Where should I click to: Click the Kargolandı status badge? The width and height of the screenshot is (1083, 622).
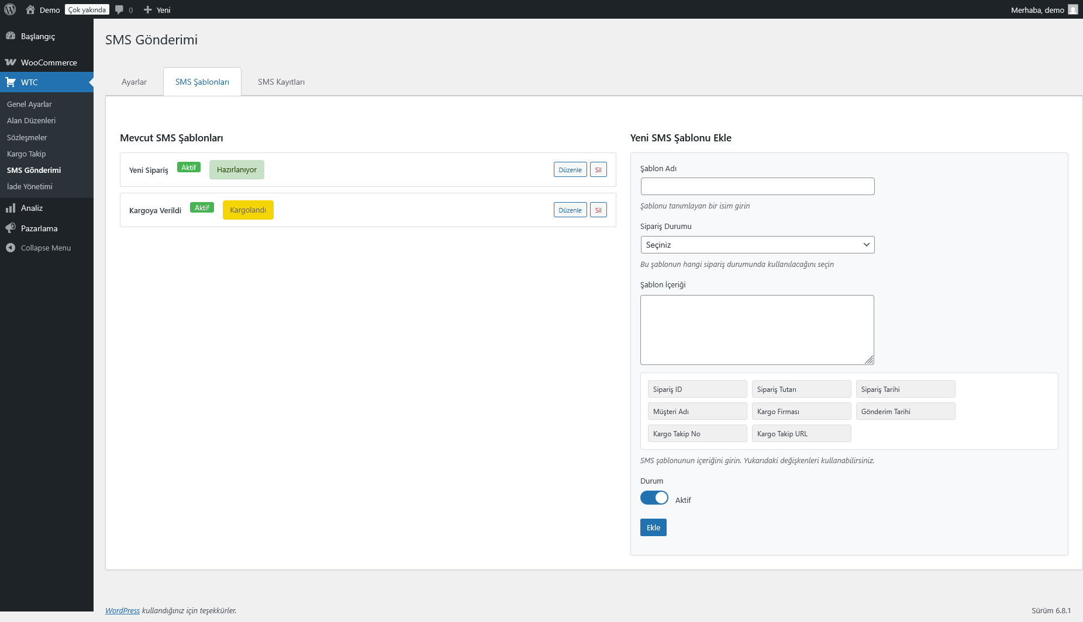(x=248, y=210)
